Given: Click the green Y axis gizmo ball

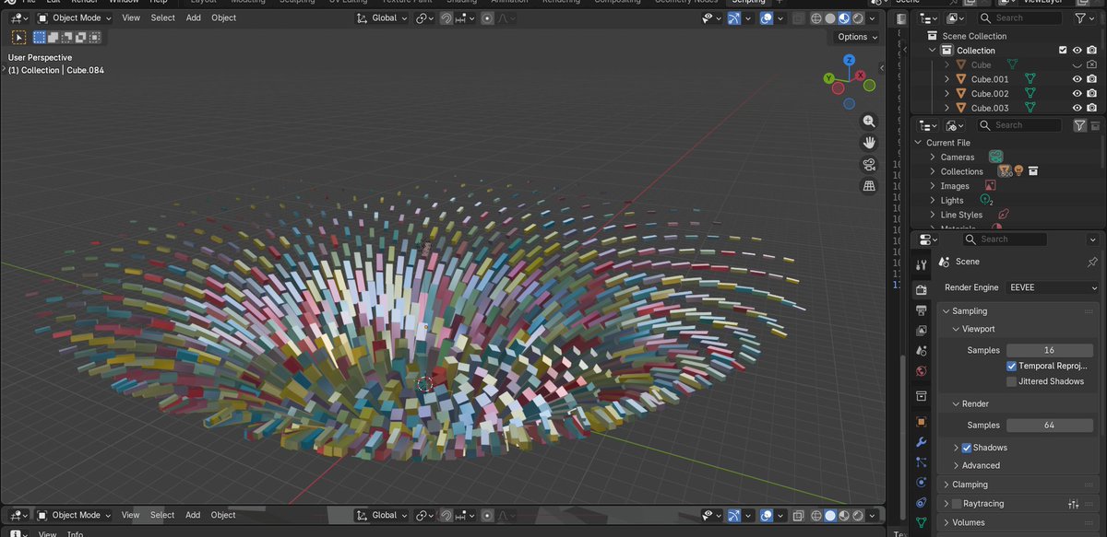Looking at the screenshot, I should coord(829,78).
